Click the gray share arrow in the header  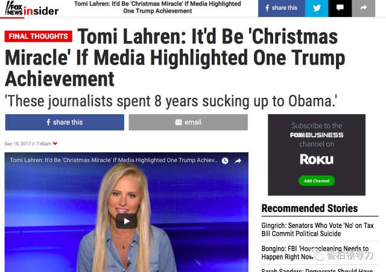363,8
